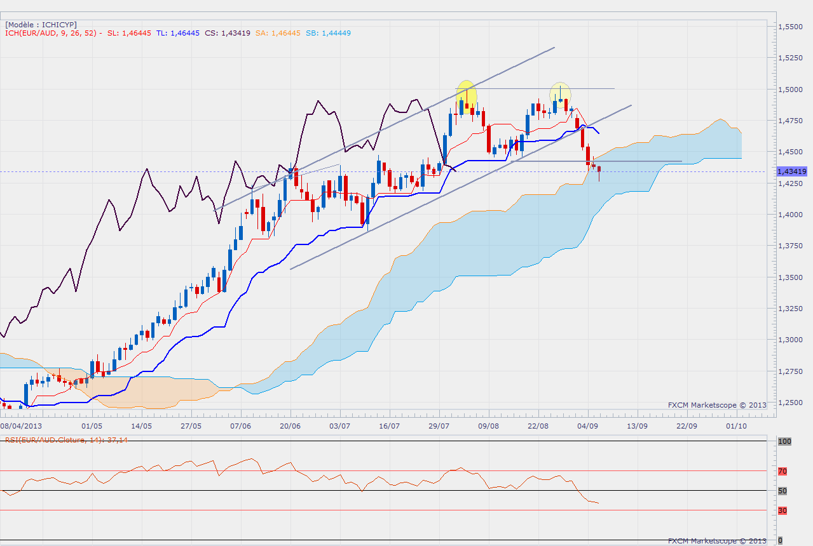
Task: Click the RSI 50 level label
Action: (782, 491)
